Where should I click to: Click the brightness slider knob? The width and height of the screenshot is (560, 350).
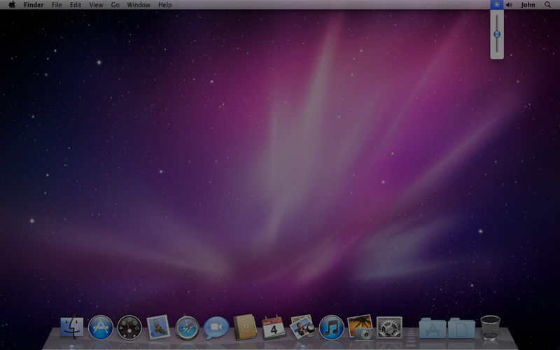[497, 34]
